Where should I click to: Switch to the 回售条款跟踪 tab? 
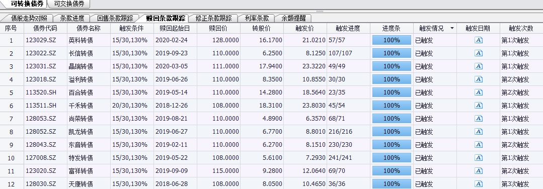(115, 18)
